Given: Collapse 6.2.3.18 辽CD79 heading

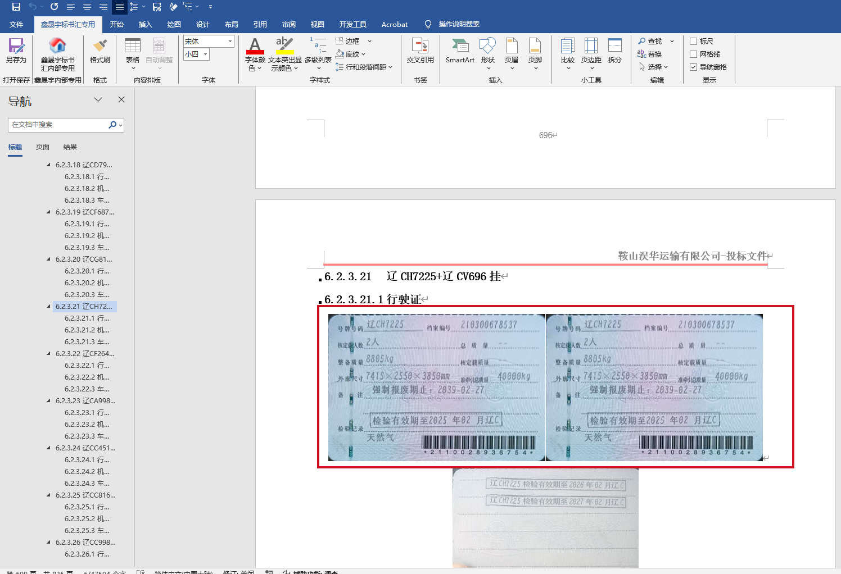Looking at the screenshot, I should (48, 165).
